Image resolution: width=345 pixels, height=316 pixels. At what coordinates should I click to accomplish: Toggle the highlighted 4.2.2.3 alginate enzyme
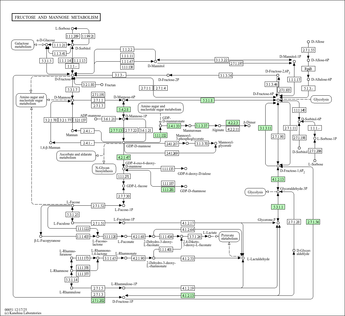click(233, 123)
